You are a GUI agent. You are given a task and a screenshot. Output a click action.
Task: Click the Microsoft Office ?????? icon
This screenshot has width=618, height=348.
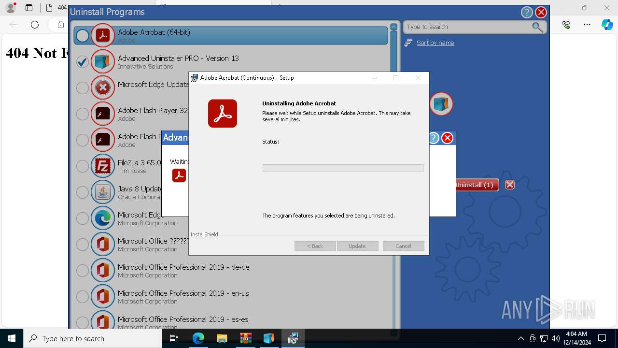pyautogui.click(x=102, y=244)
